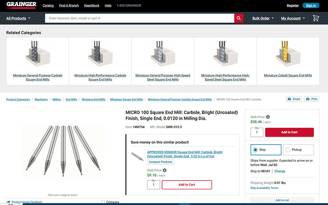Go to End Mills breadcrumb

pyautogui.click(x=71, y=99)
